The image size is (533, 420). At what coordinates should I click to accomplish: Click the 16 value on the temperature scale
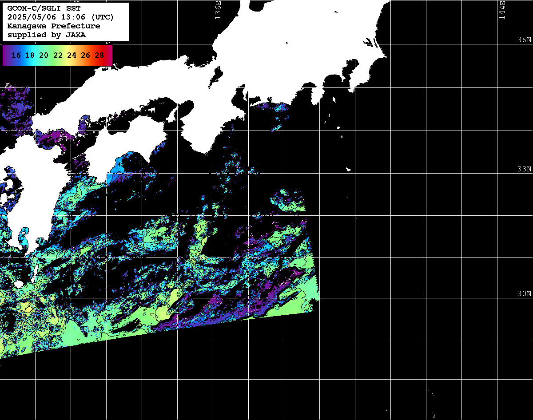pyautogui.click(x=16, y=55)
